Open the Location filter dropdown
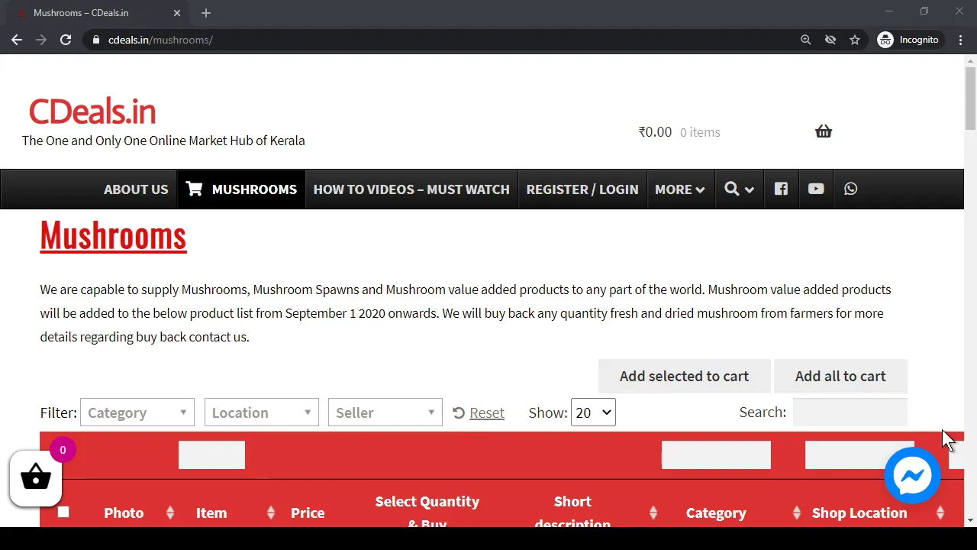 point(261,412)
